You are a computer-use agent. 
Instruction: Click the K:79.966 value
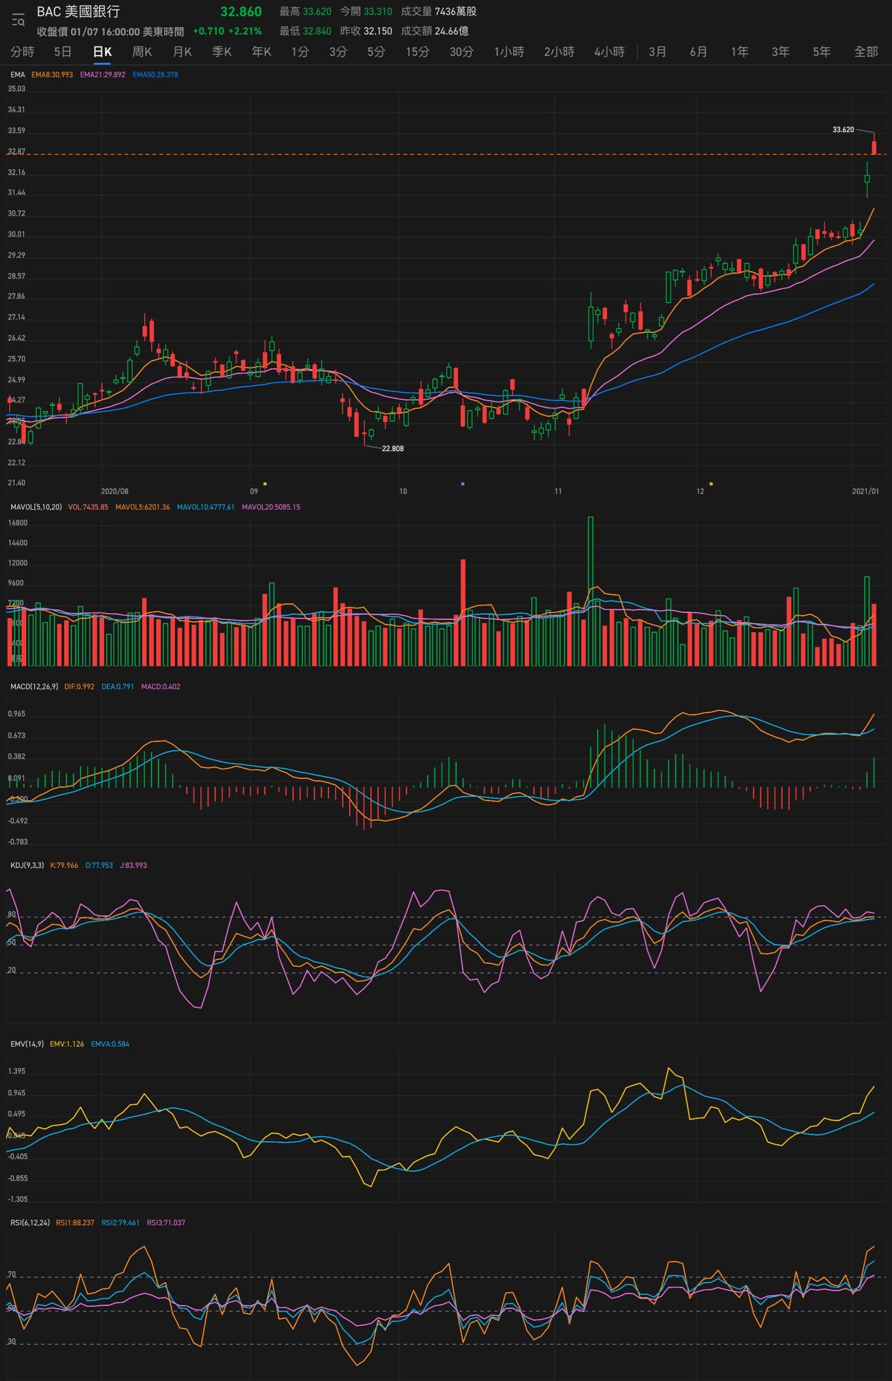pos(64,866)
